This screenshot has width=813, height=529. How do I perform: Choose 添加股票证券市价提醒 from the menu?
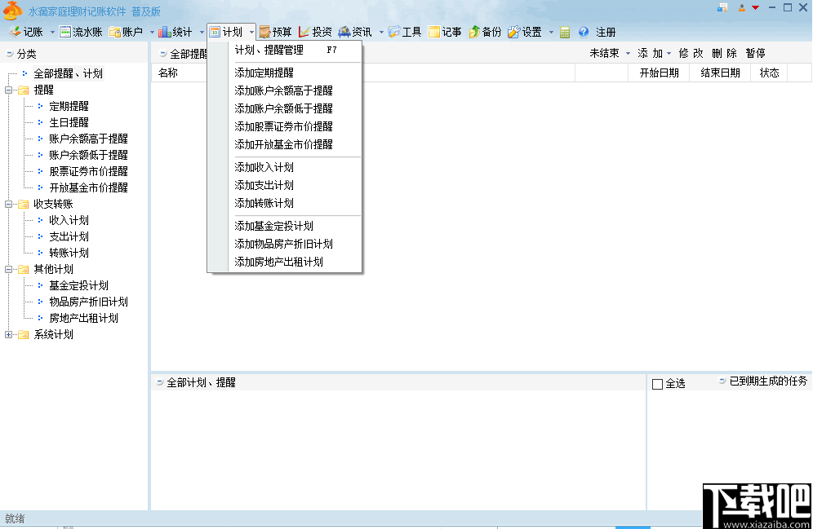click(295, 126)
